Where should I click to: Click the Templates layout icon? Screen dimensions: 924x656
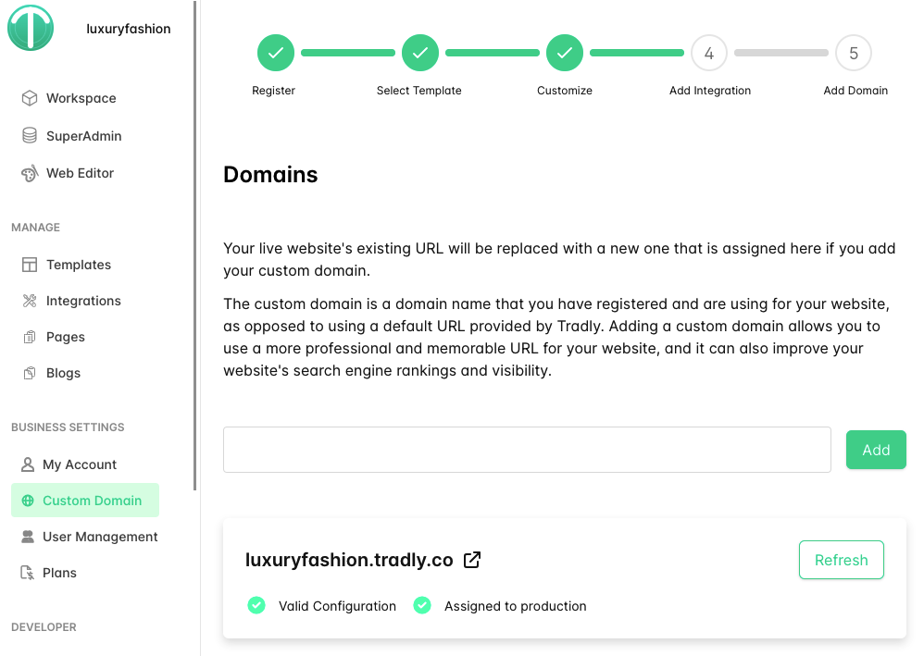(x=30, y=265)
